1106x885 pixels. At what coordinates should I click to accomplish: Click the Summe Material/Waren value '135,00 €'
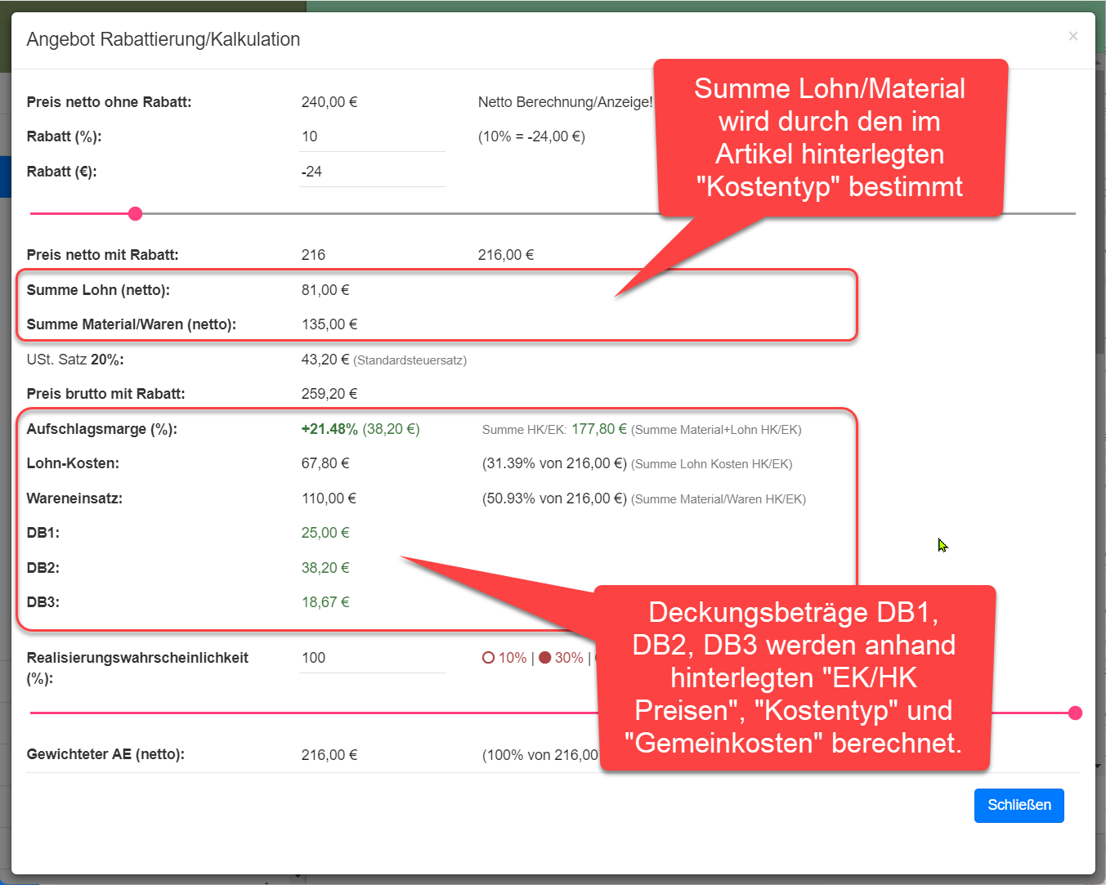coord(329,324)
